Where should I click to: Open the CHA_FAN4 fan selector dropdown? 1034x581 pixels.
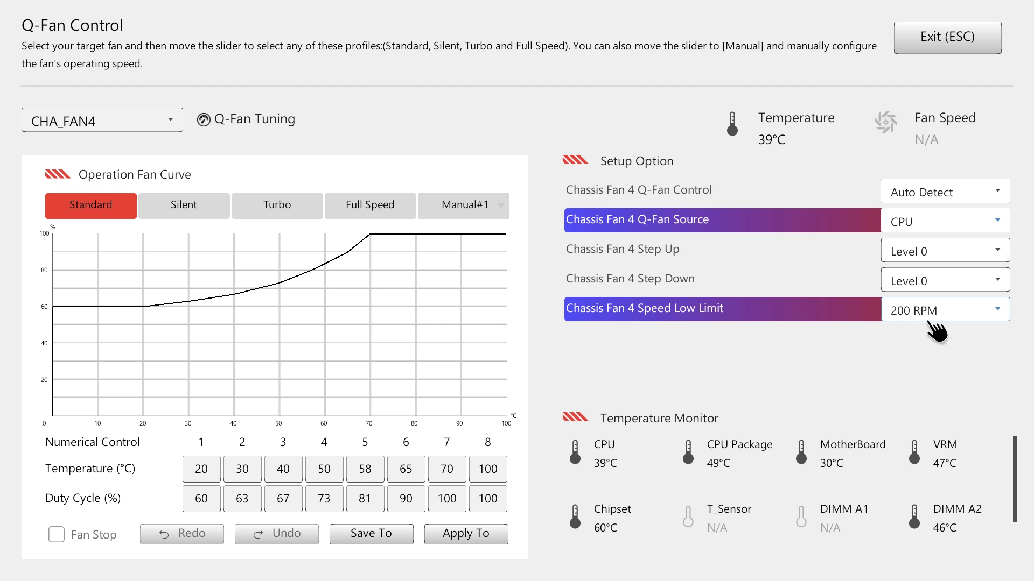pyautogui.click(x=102, y=120)
